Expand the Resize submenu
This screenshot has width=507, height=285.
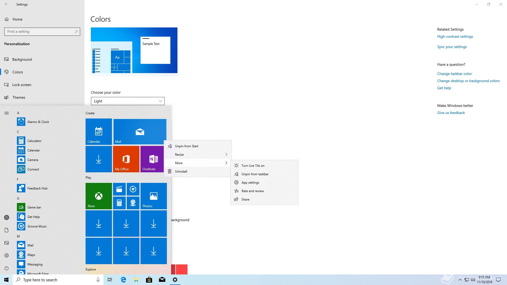[x=198, y=155]
